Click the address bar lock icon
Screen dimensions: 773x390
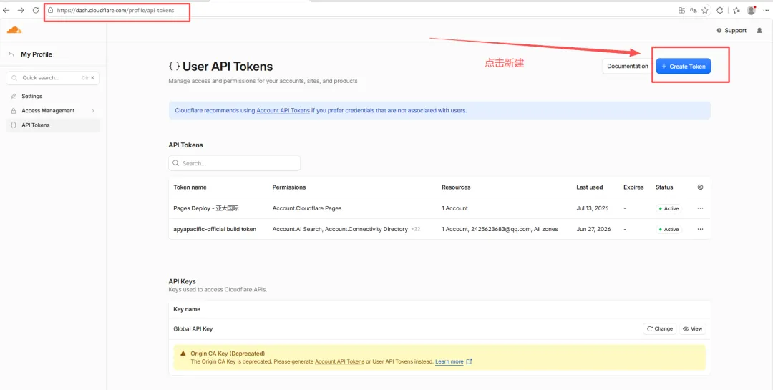click(50, 10)
